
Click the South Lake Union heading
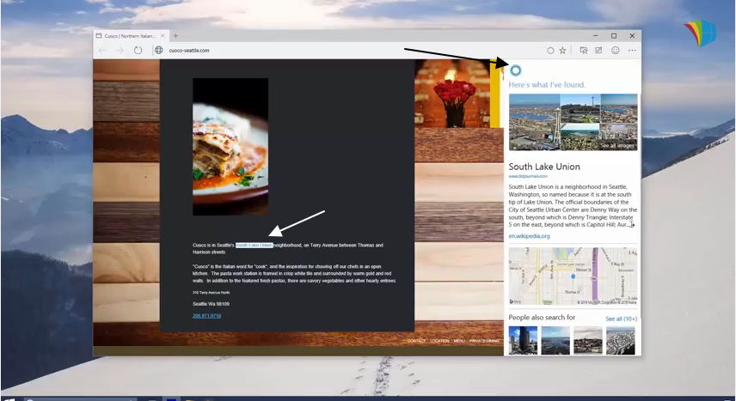[544, 167]
